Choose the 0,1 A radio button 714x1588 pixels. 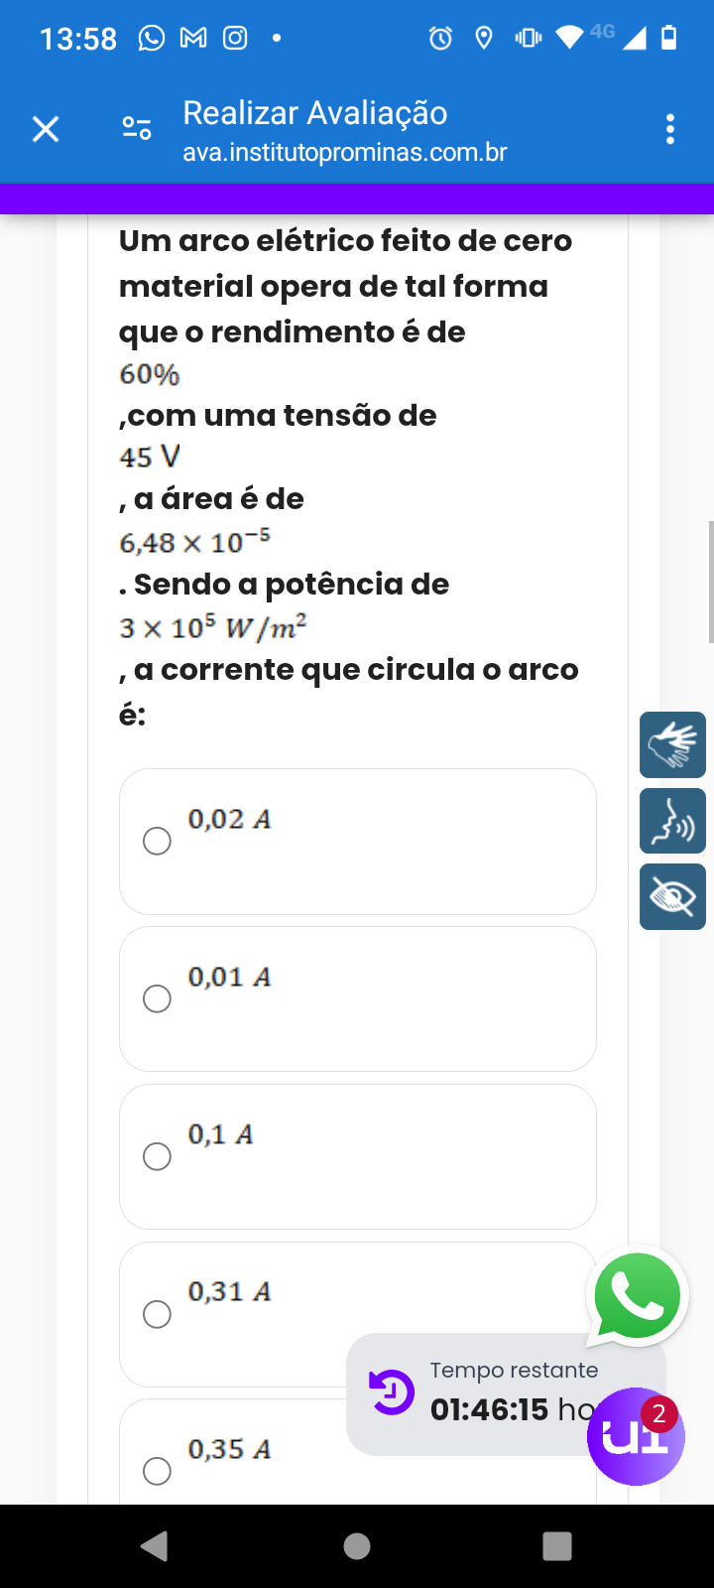tap(157, 1156)
